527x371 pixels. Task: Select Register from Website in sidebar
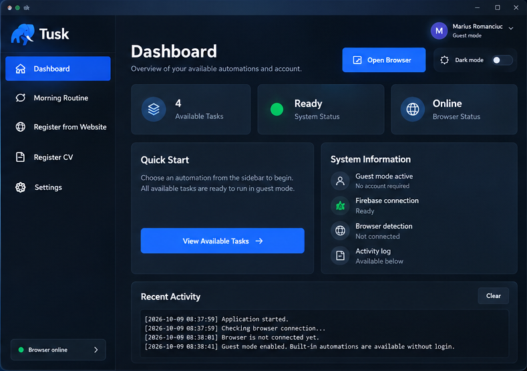pos(58,127)
